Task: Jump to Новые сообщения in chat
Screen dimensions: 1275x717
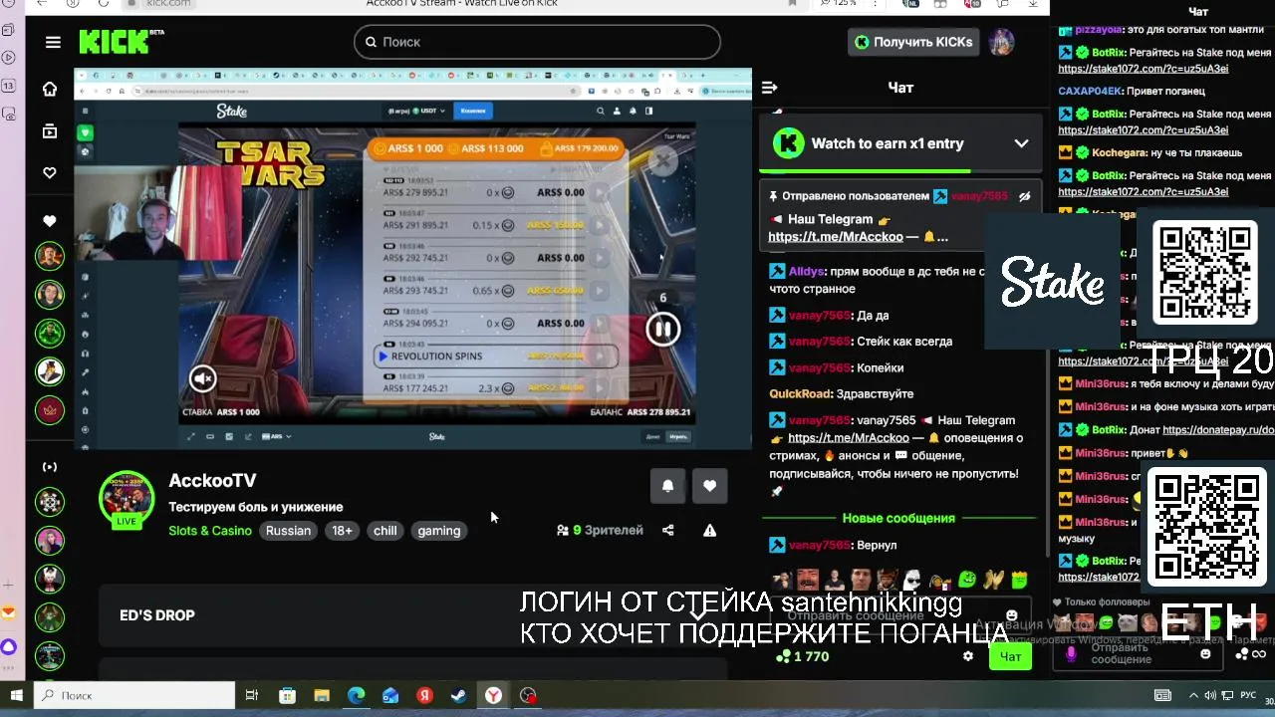Action: (x=898, y=518)
